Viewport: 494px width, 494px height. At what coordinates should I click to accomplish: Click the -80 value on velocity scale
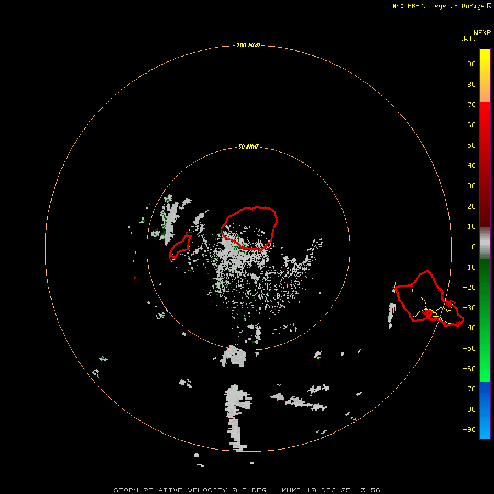[x=469, y=409]
